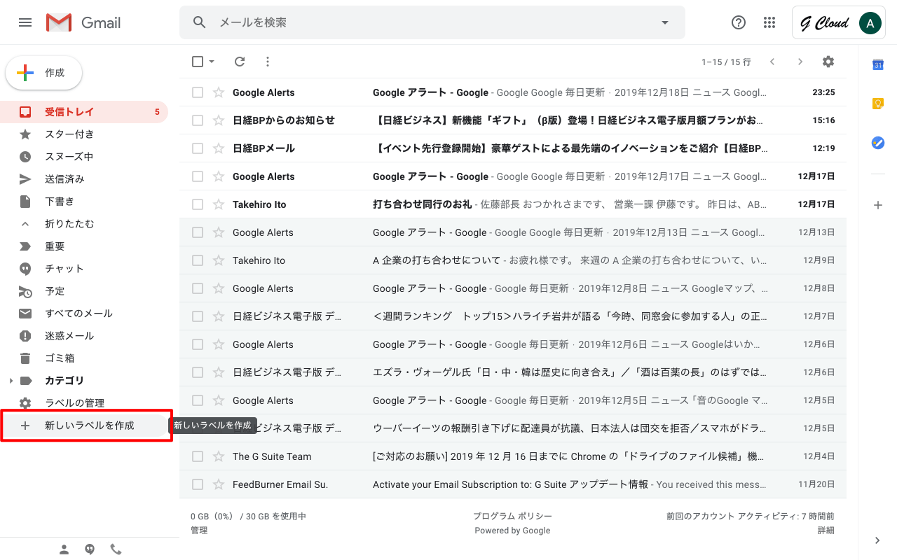Star the 日経BPからのお知らせ email
The image size is (897, 560).
pyautogui.click(x=219, y=120)
